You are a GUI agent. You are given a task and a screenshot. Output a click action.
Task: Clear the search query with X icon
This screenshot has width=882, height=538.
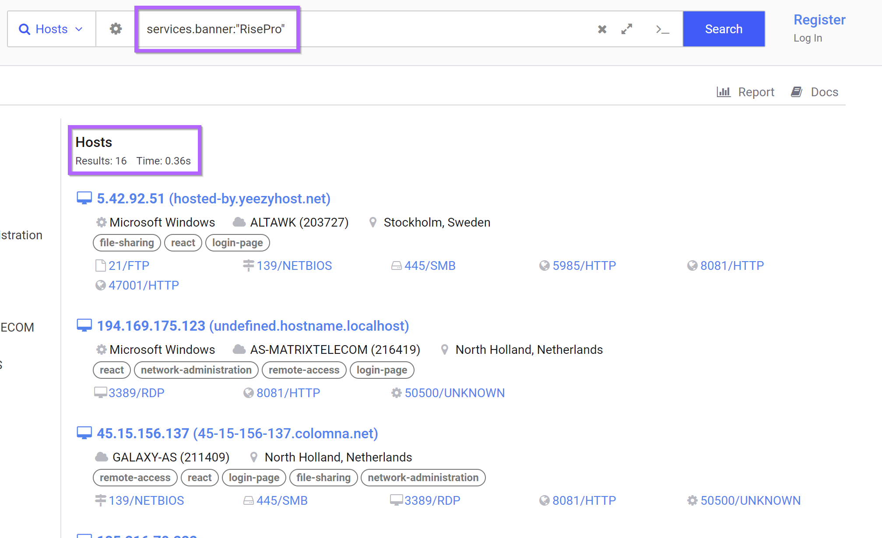602,29
